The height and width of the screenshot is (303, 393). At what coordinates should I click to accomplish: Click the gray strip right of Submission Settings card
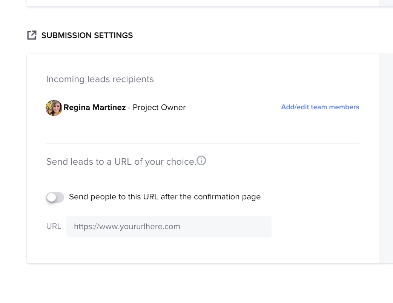tap(385, 158)
